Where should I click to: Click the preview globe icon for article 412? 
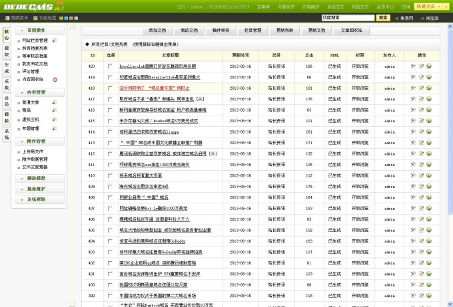click(x=429, y=153)
